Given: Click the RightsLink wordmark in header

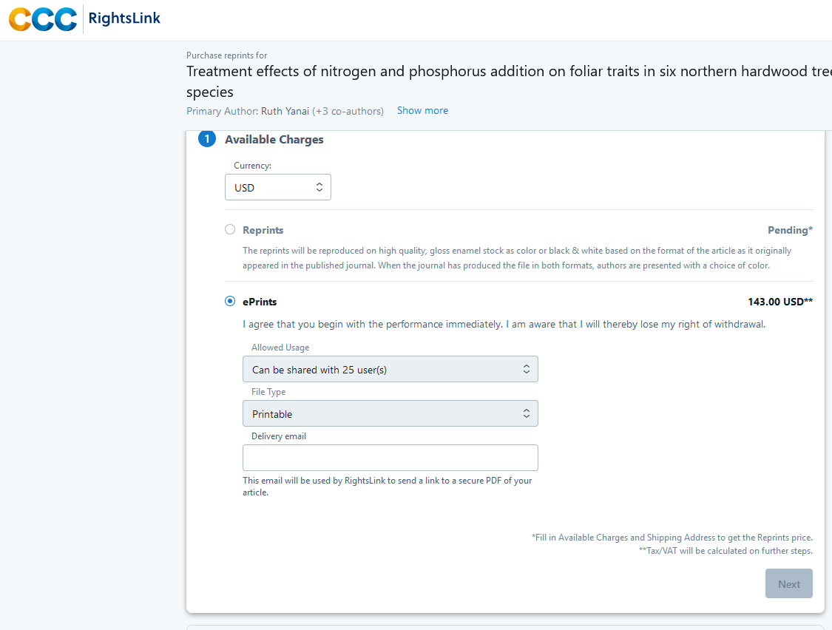Looking at the screenshot, I should (124, 18).
